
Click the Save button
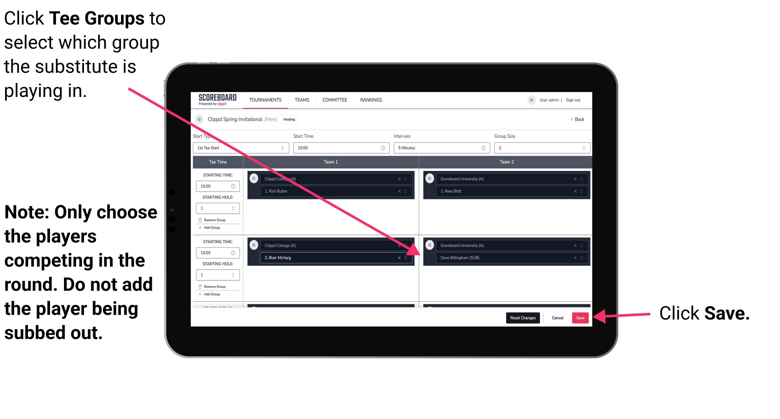coord(580,317)
